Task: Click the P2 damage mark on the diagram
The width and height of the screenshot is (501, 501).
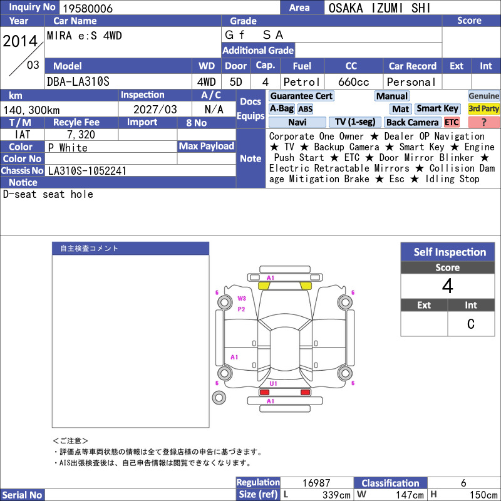Action: point(241,309)
